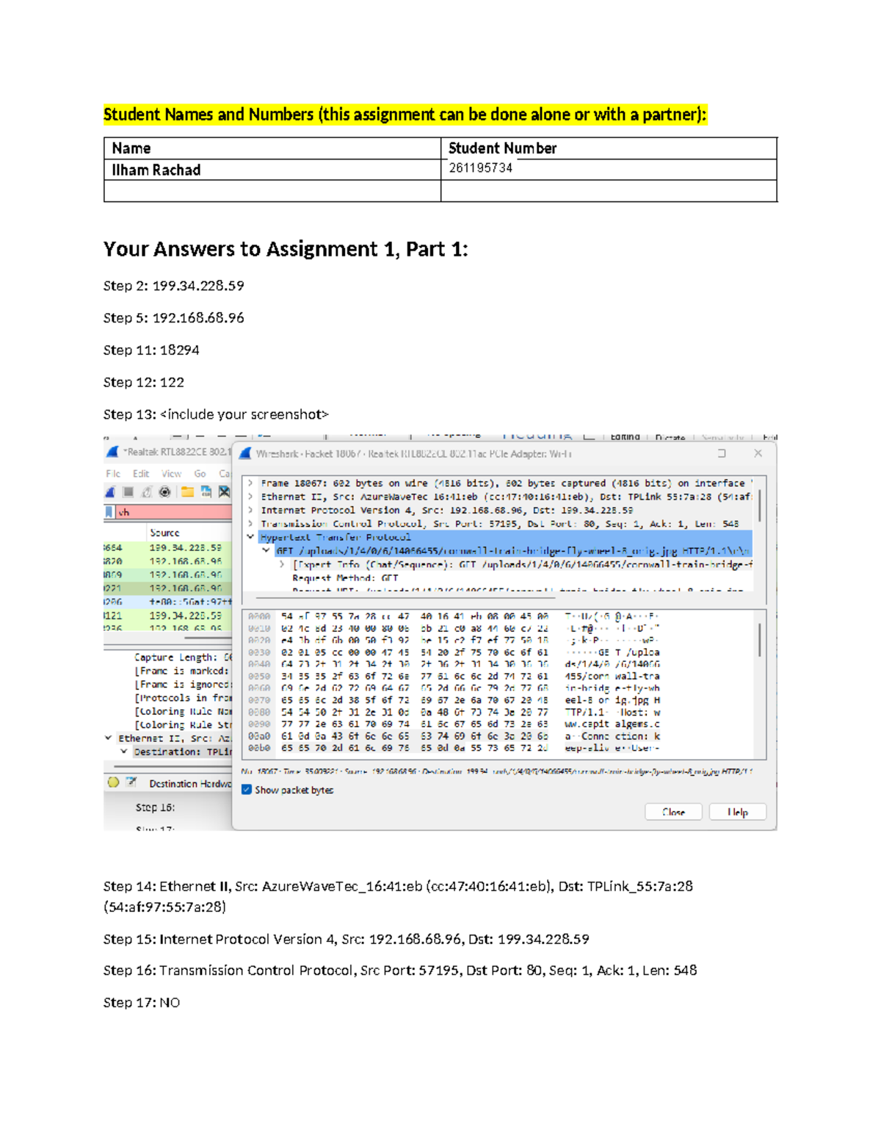Open a capture file with the folder icon
The height and width of the screenshot is (1141, 881).
tap(188, 492)
